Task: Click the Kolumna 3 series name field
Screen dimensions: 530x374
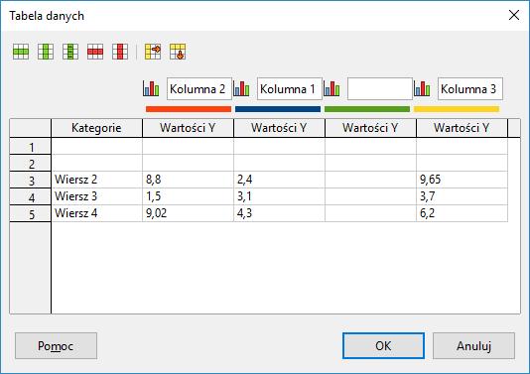Action: coord(470,89)
